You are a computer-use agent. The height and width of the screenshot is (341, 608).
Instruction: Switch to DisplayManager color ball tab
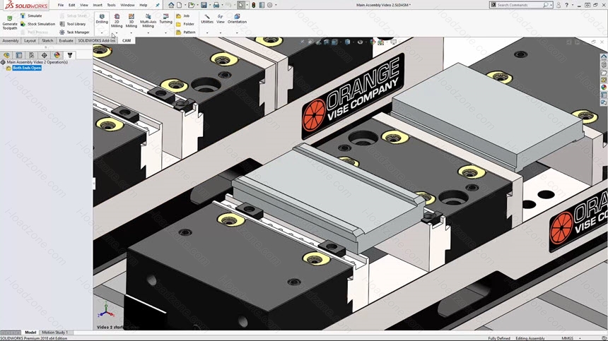[x=57, y=55]
